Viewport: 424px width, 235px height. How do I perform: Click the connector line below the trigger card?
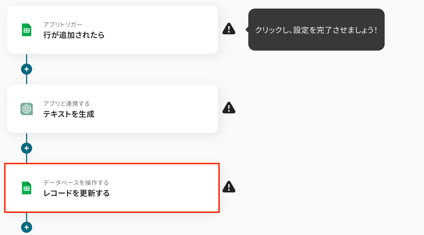pyautogui.click(x=27, y=59)
